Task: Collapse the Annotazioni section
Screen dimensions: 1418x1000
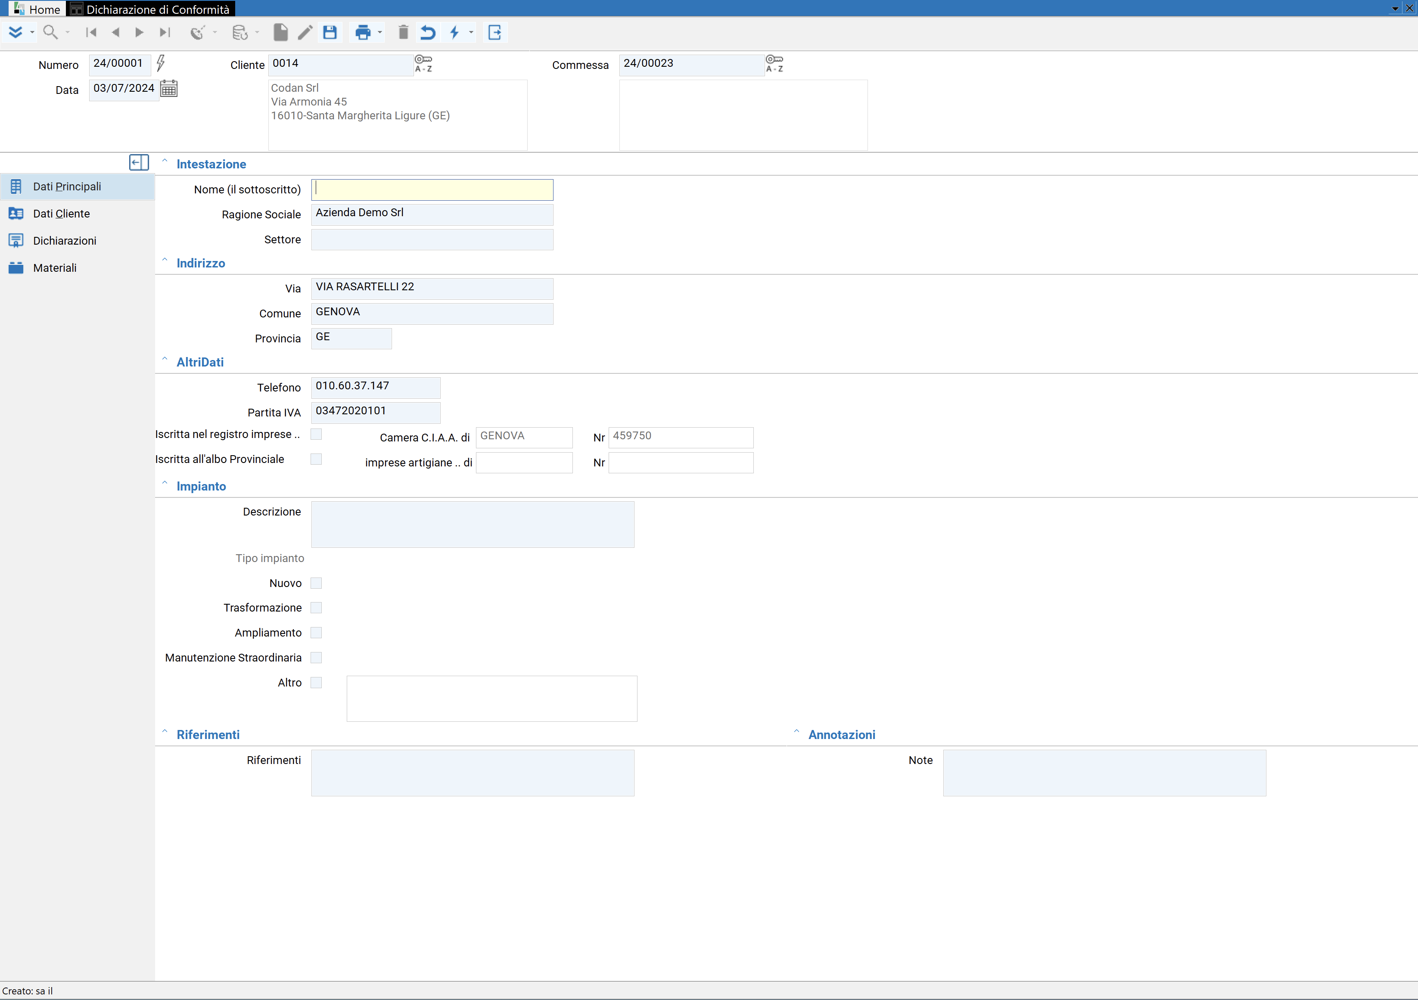Action: pyautogui.click(x=797, y=731)
